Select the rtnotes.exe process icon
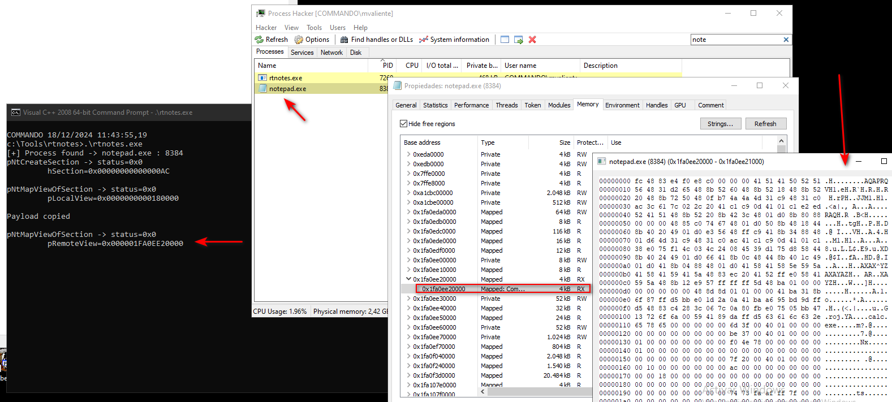This screenshot has height=402, width=892. (x=262, y=78)
